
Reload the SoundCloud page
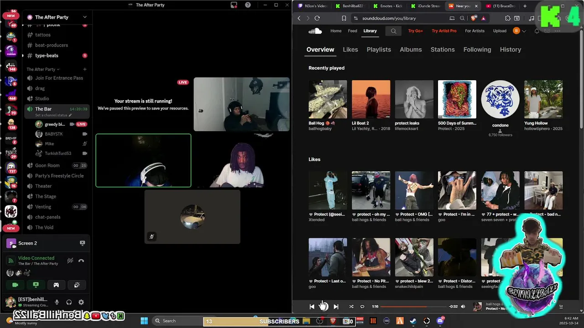click(317, 18)
